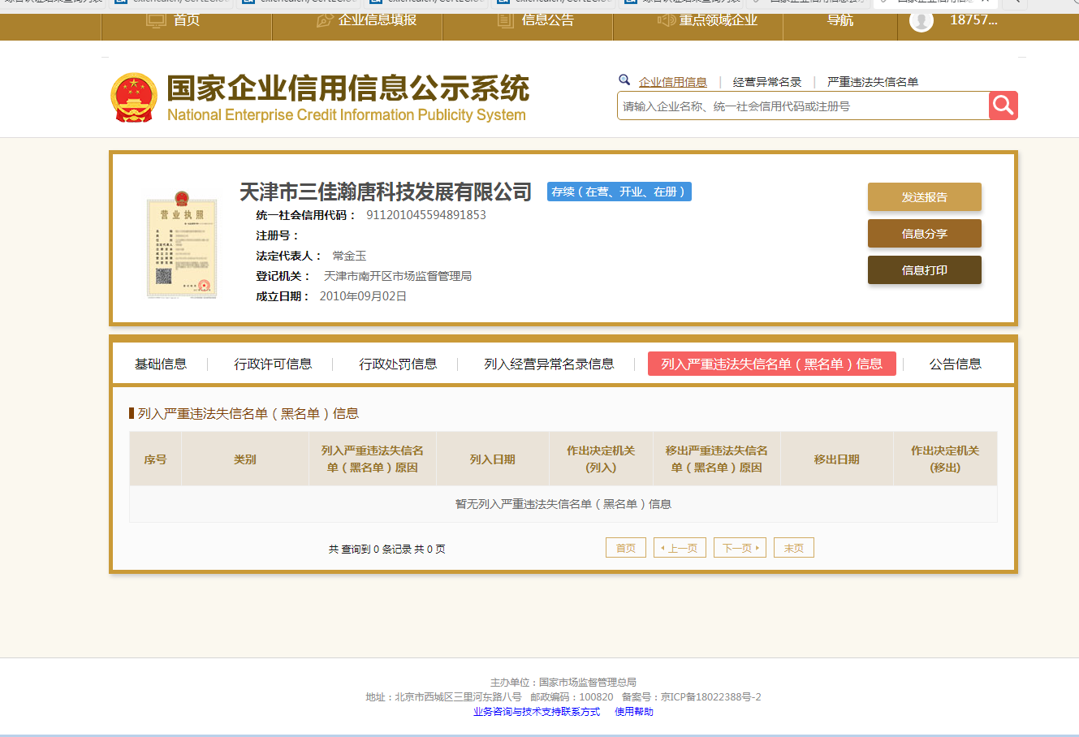Click the 信息打印 button
Image resolution: width=1079 pixels, height=737 pixels.
tap(925, 270)
